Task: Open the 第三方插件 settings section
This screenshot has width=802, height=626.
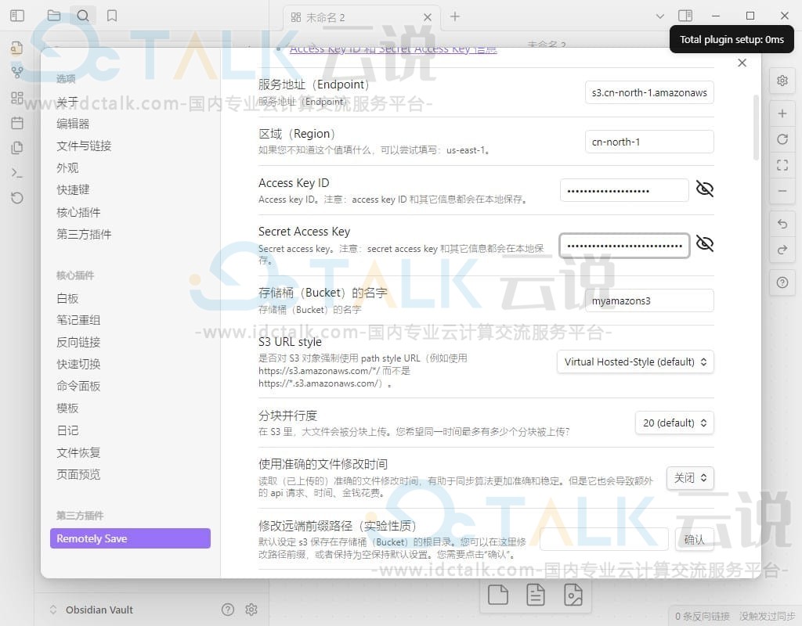Action: tap(84, 234)
